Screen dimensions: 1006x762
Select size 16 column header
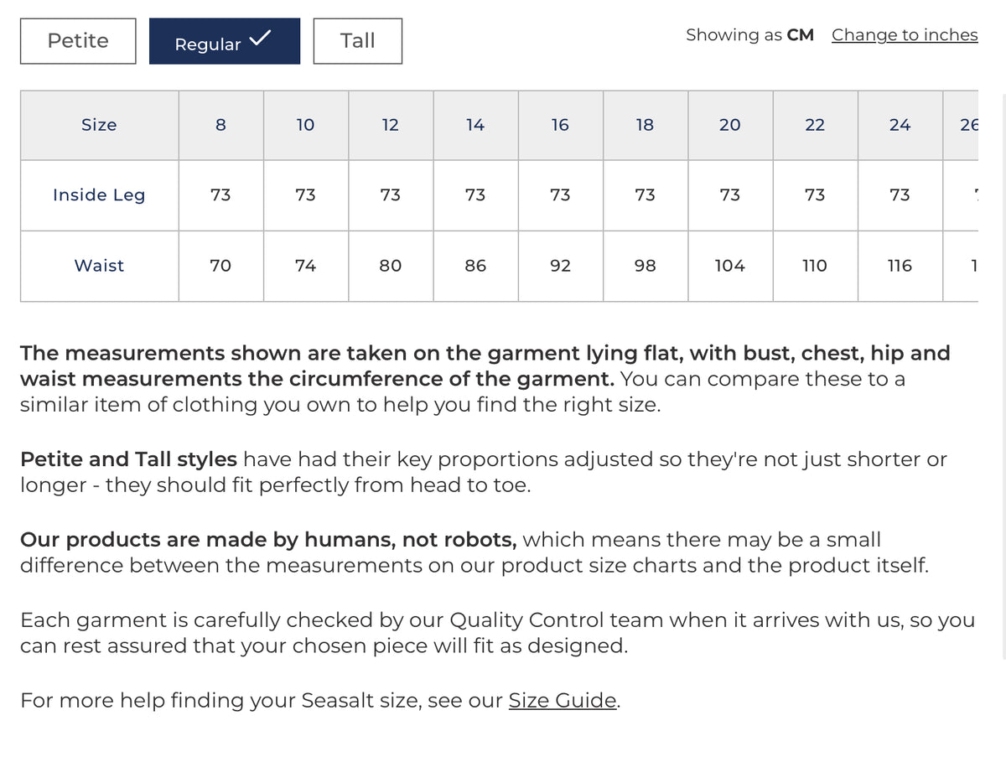point(560,125)
